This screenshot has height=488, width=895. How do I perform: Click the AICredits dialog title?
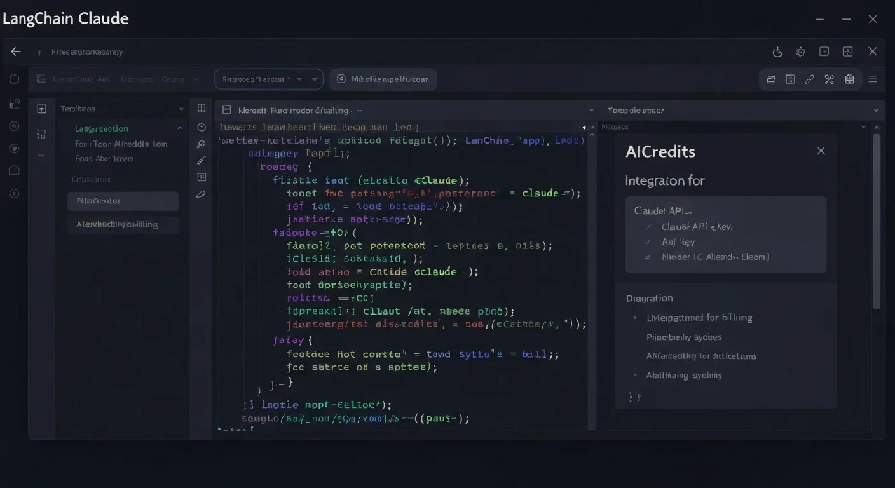(x=660, y=151)
